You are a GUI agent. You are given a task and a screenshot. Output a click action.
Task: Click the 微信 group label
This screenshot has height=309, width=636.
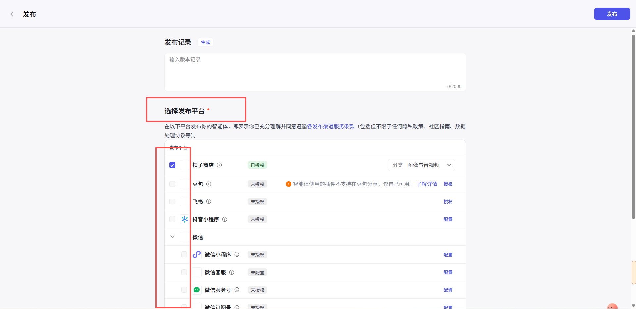tap(198, 237)
